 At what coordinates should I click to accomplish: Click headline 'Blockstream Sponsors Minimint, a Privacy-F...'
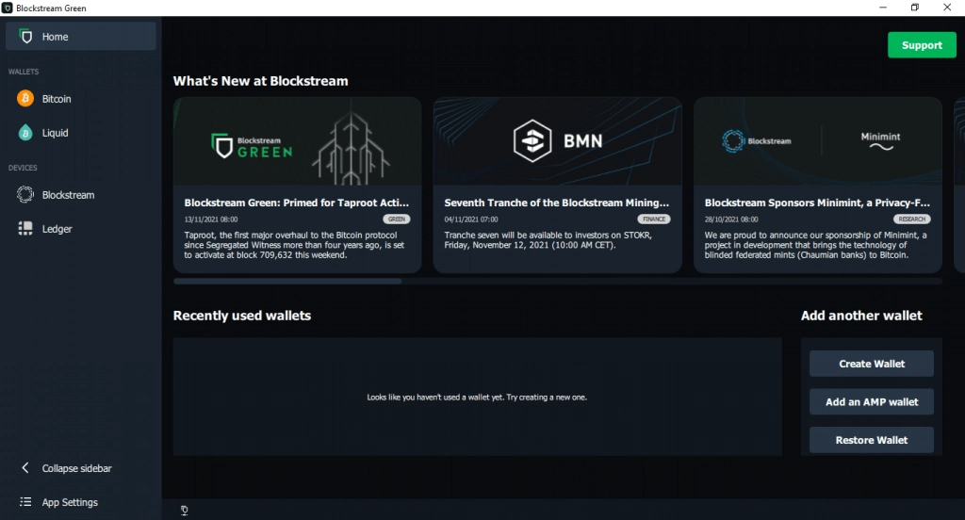coord(817,203)
